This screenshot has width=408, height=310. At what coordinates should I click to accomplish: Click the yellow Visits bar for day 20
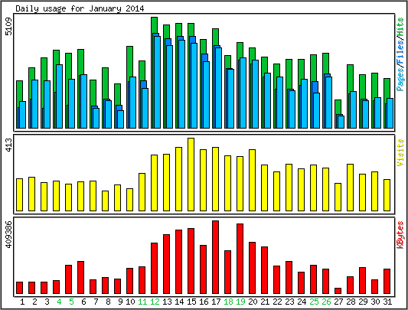tap(252, 180)
